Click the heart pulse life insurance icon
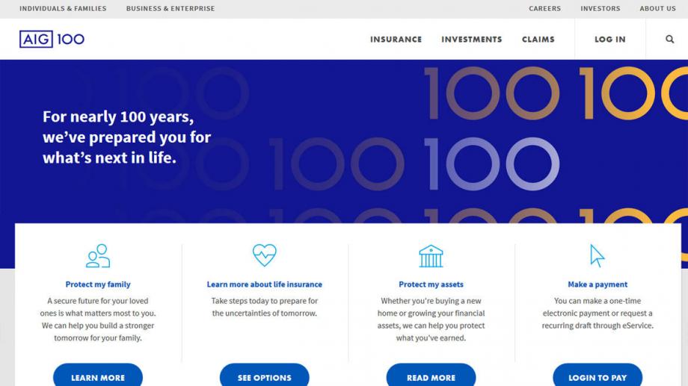688x386 pixels. click(x=264, y=255)
